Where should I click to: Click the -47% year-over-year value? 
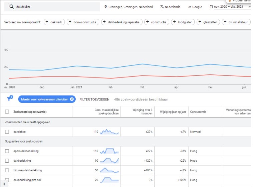[x=183, y=132]
